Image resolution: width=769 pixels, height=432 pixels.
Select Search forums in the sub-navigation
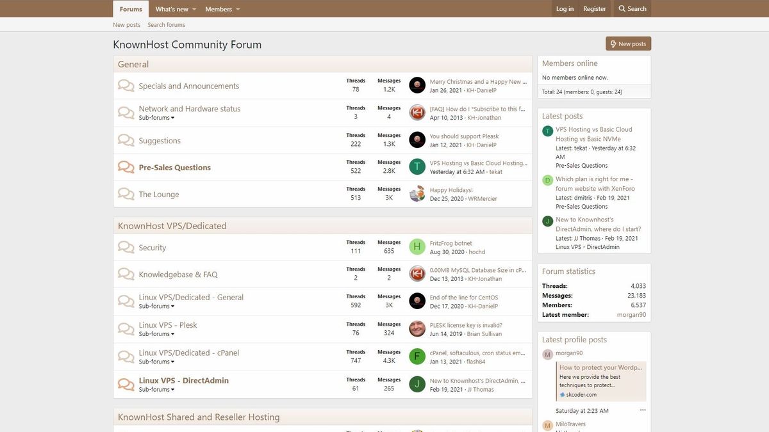pos(165,24)
